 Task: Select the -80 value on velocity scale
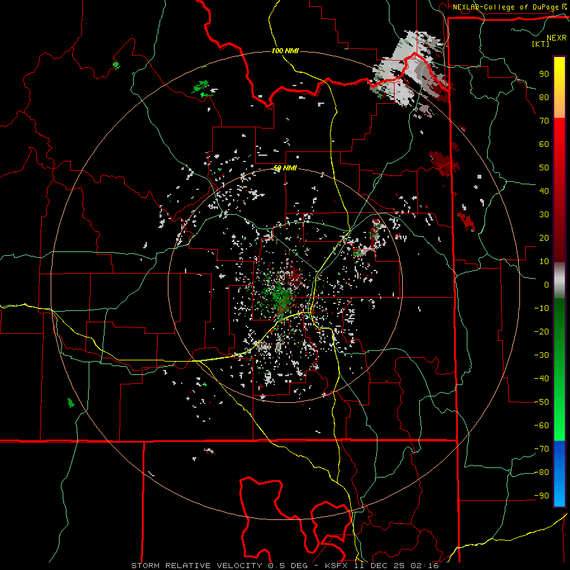[541, 472]
